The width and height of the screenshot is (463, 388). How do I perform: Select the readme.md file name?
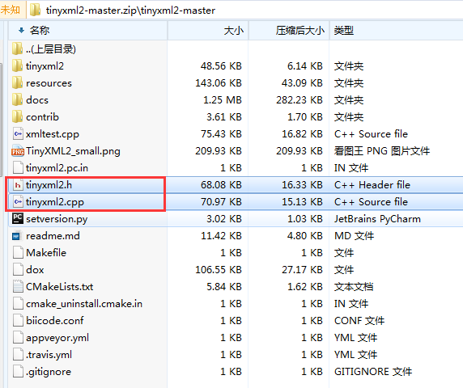tap(53, 236)
